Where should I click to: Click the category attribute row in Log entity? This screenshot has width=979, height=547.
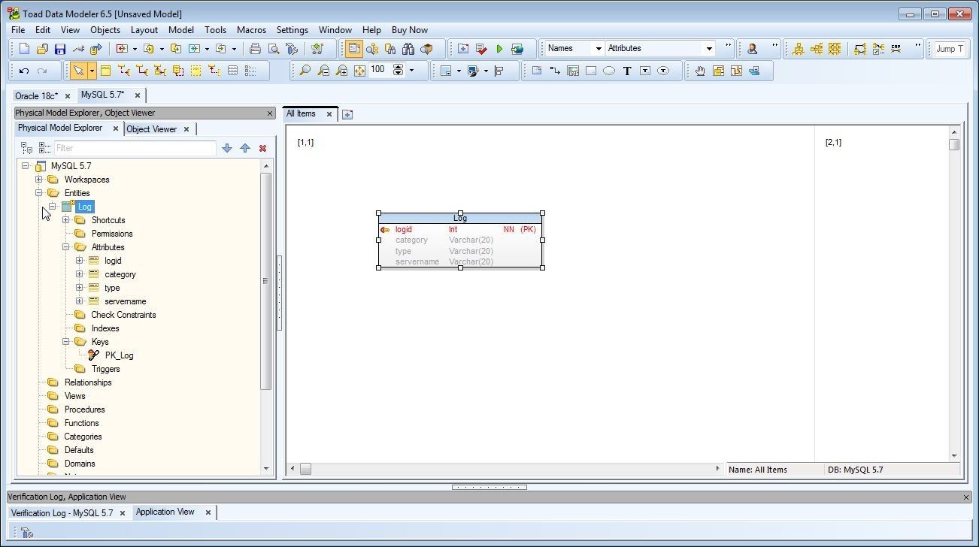pos(460,240)
